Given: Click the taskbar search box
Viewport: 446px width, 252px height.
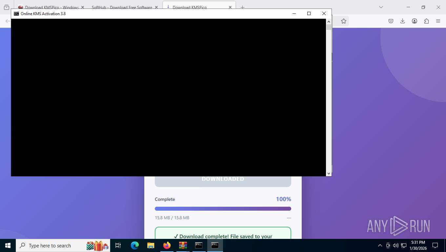Looking at the screenshot, I should click(x=63, y=245).
